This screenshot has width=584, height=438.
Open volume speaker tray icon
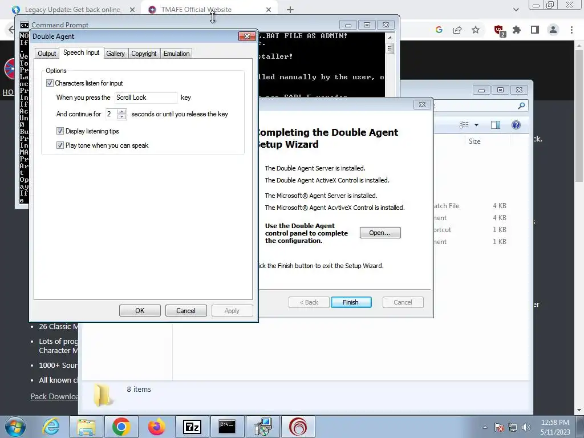click(526, 427)
